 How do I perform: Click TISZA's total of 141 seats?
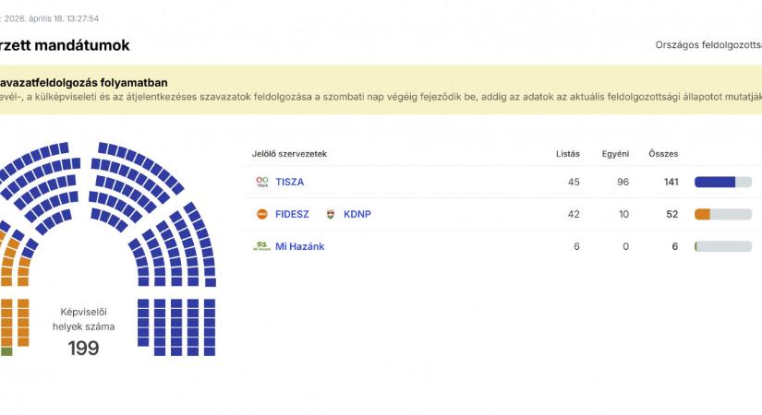tap(671, 182)
